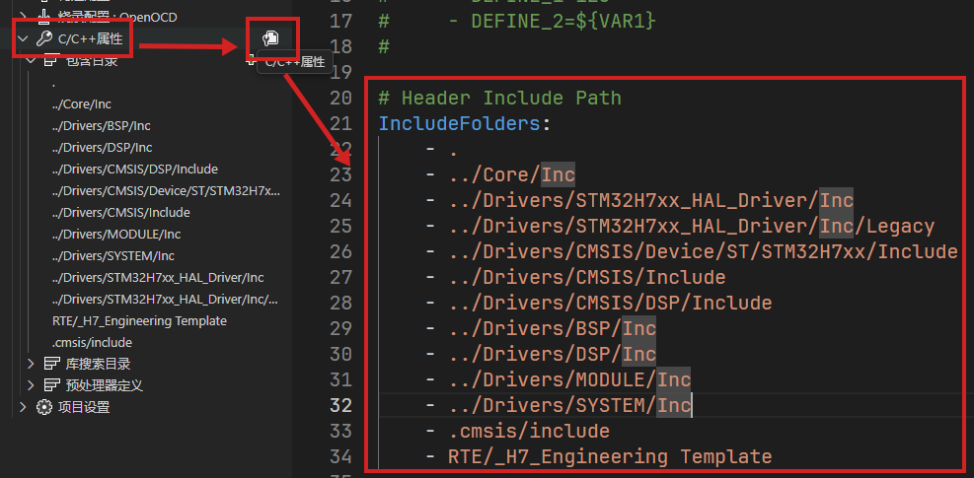The image size is (974, 478).
Task: Open the C/C++ properties config file icon
Action: point(270,38)
